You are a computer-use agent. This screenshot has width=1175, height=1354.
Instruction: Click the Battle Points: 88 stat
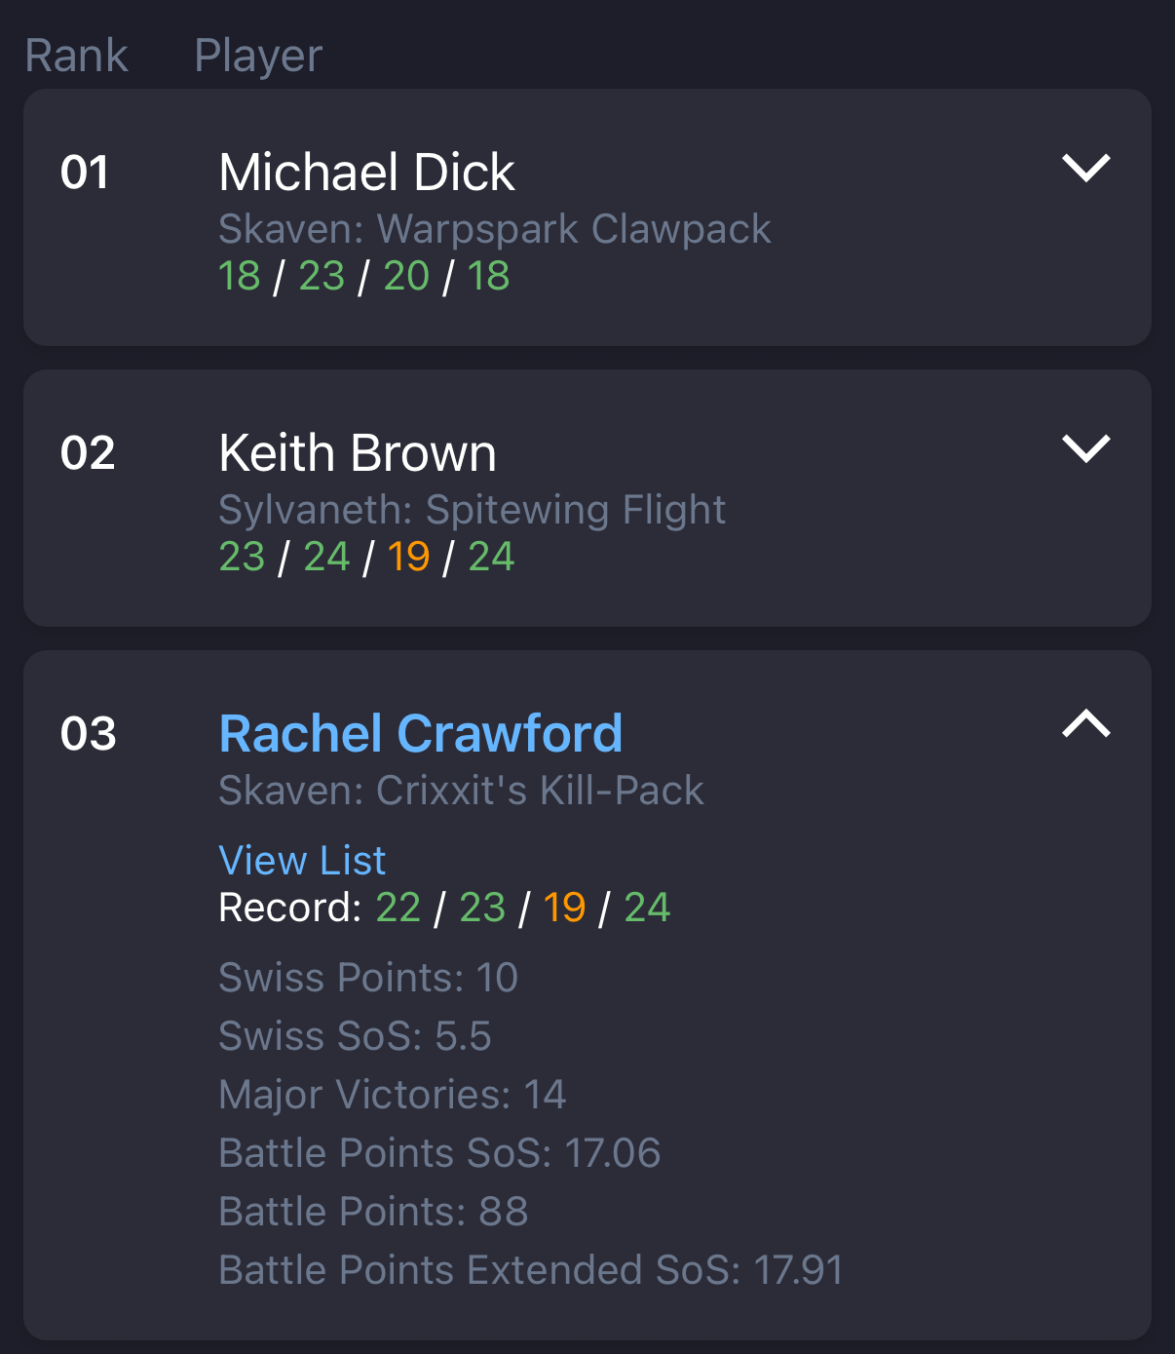pyautogui.click(x=373, y=1212)
